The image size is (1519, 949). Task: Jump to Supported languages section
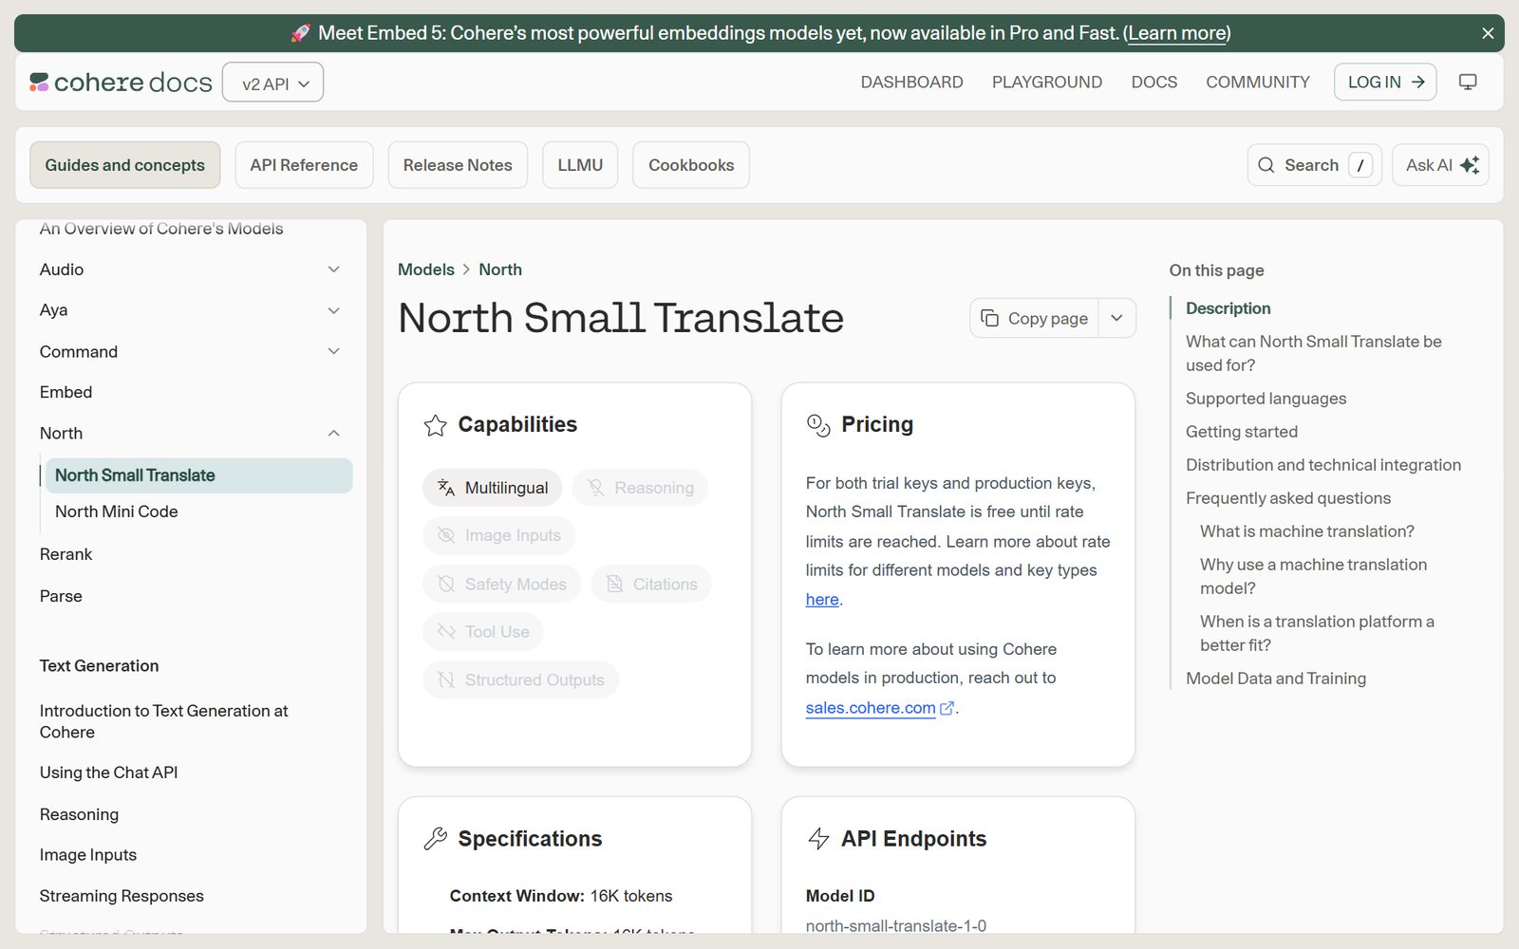(x=1266, y=399)
